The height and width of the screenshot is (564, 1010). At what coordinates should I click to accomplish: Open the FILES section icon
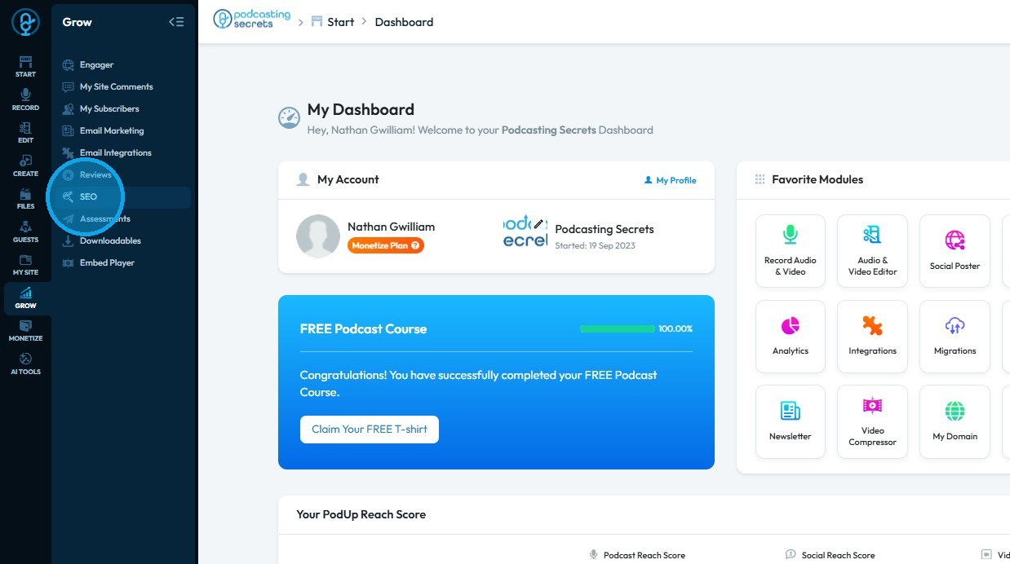pyautogui.click(x=25, y=199)
